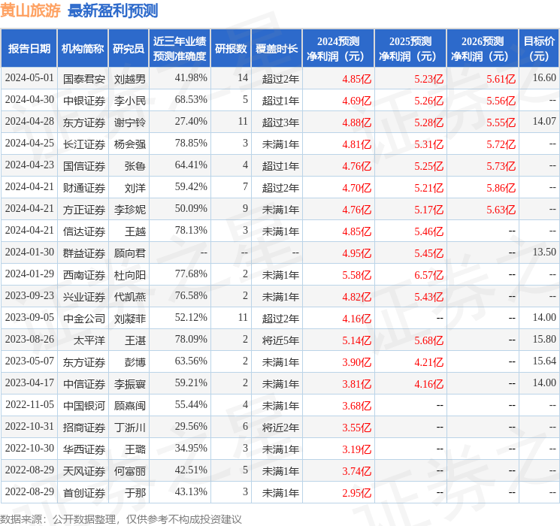
Task: Click the 41.98% accuracy value
Action: (191, 78)
